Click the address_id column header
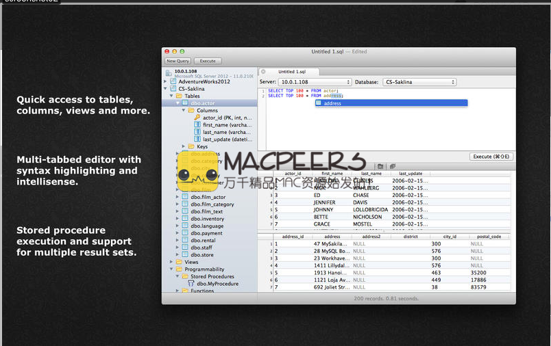551x346 pixels. (293, 237)
